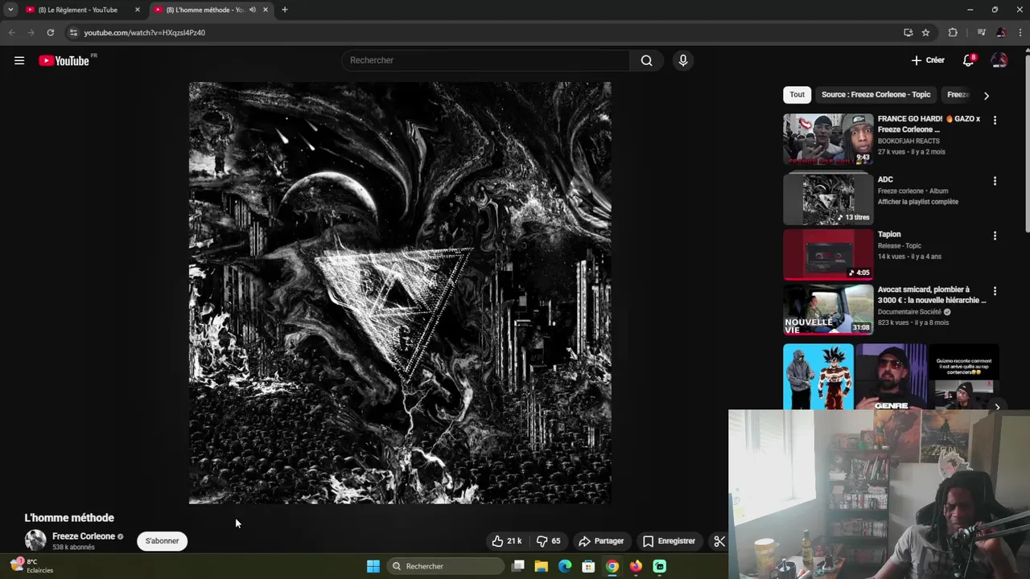1030x579 pixels.
Task: Open the Chrome profile avatar
Action: [1001, 33]
